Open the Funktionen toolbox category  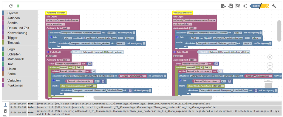[15, 85]
